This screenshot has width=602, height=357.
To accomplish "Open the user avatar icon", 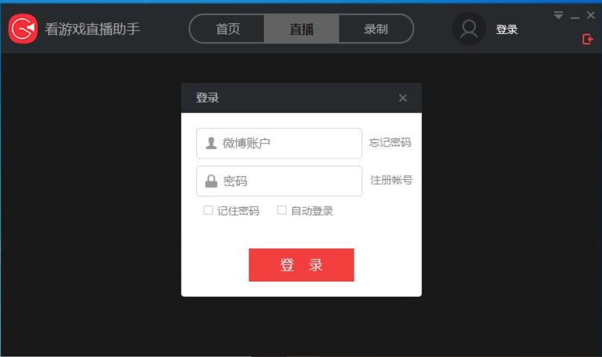I will (469, 29).
